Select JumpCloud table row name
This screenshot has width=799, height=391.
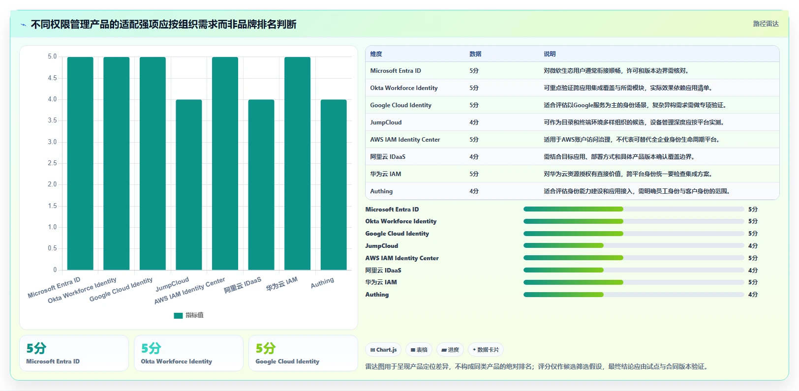point(386,122)
